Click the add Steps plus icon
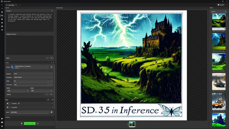The image size is (229, 129). (52, 100)
